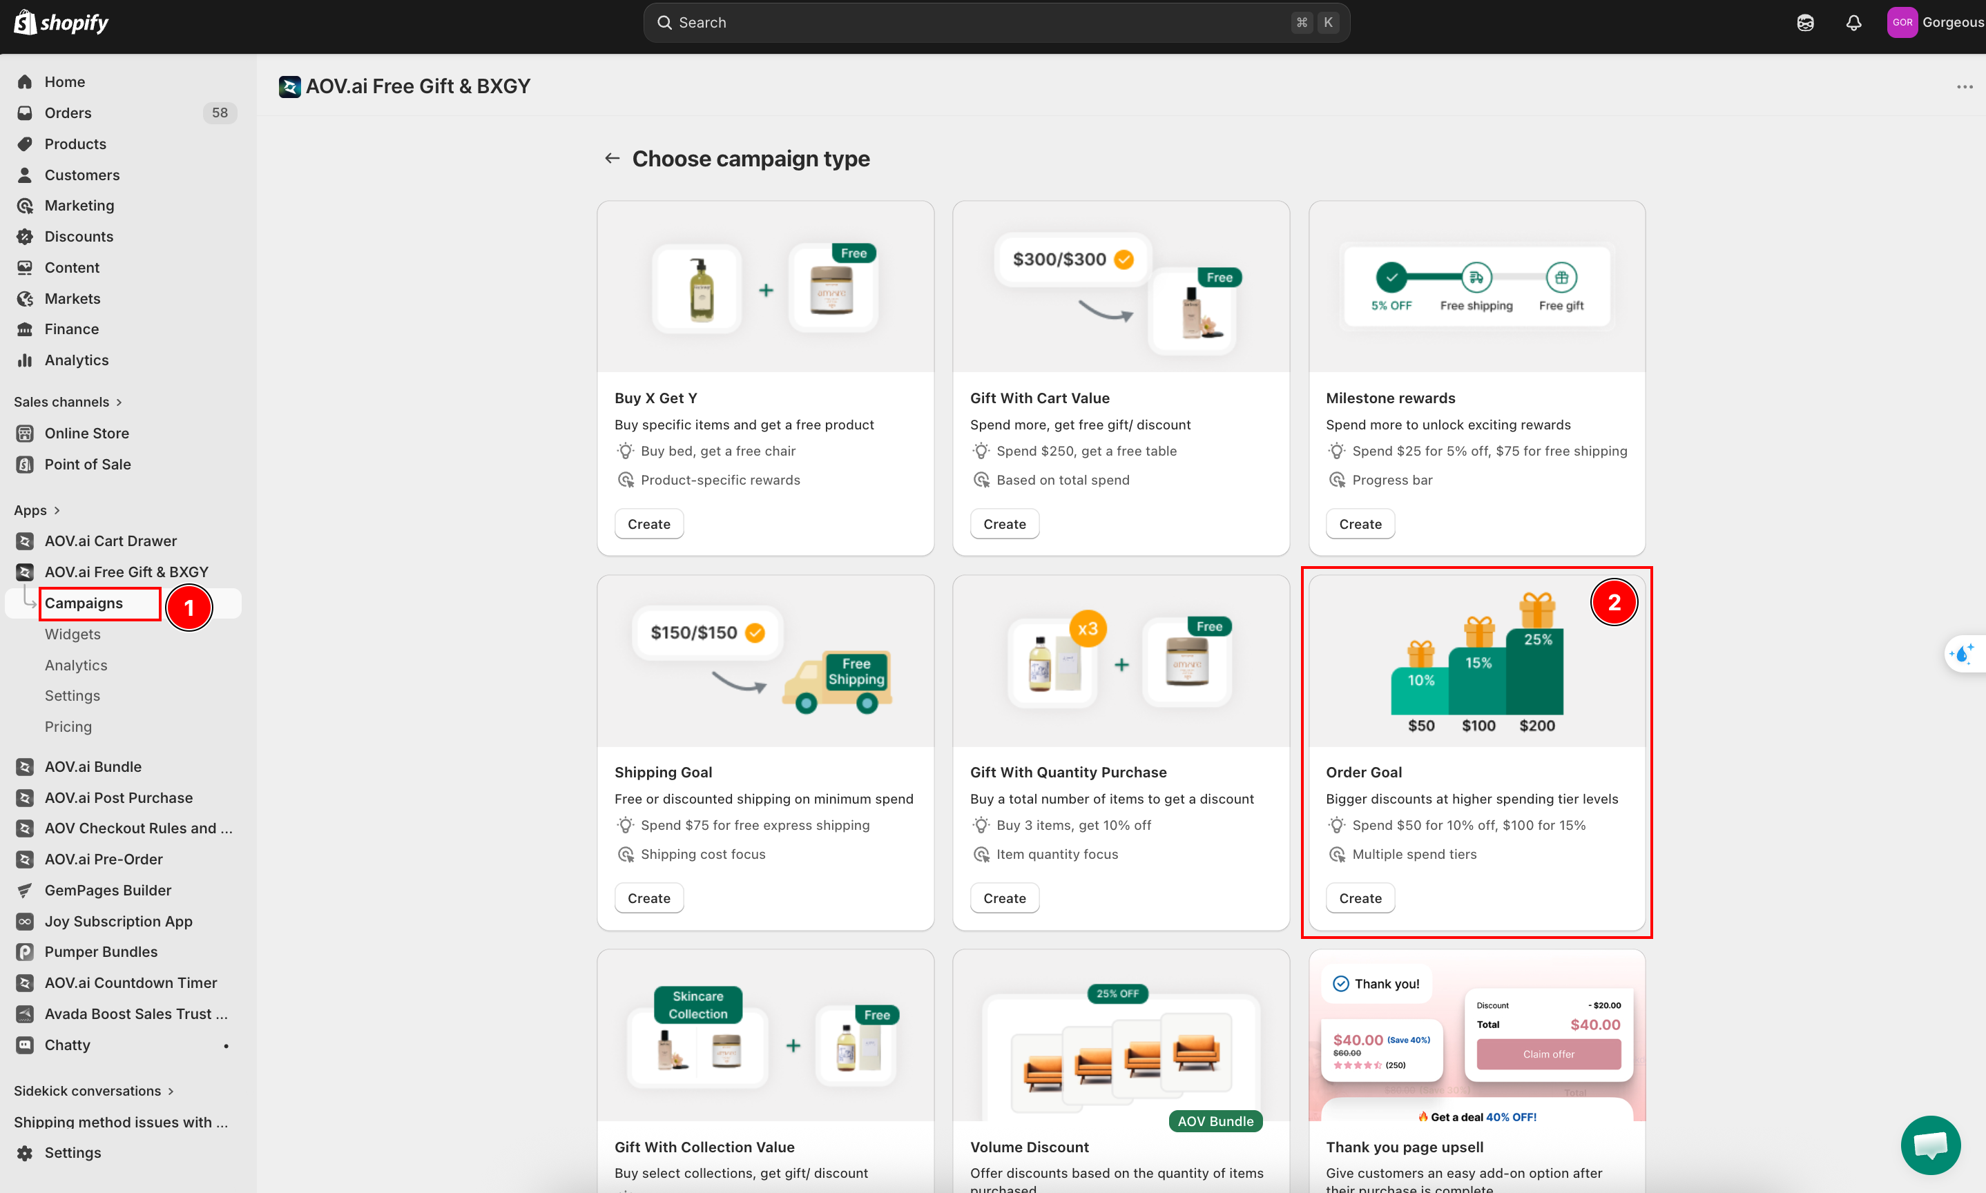Create an Order Goal campaign

coord(1360,898)
